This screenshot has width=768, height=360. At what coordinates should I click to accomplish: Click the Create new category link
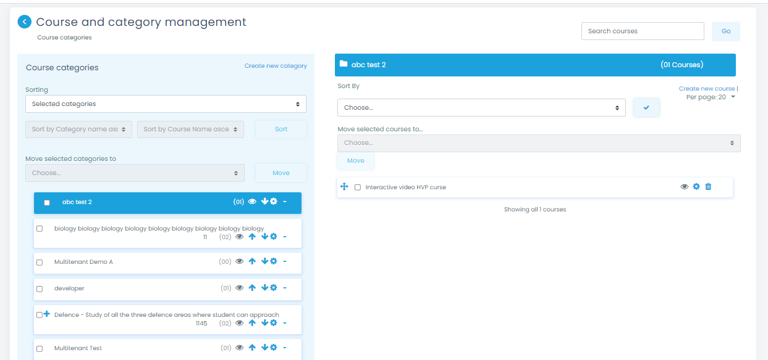pyautogui.click(x=276, y=66)
